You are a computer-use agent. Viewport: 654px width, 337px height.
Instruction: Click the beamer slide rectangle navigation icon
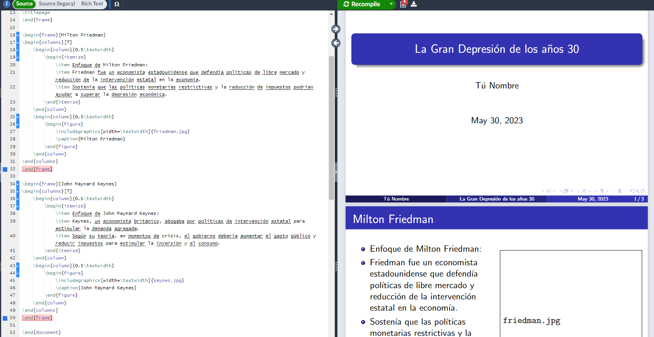pyautogui.click(x=549, y=191)
